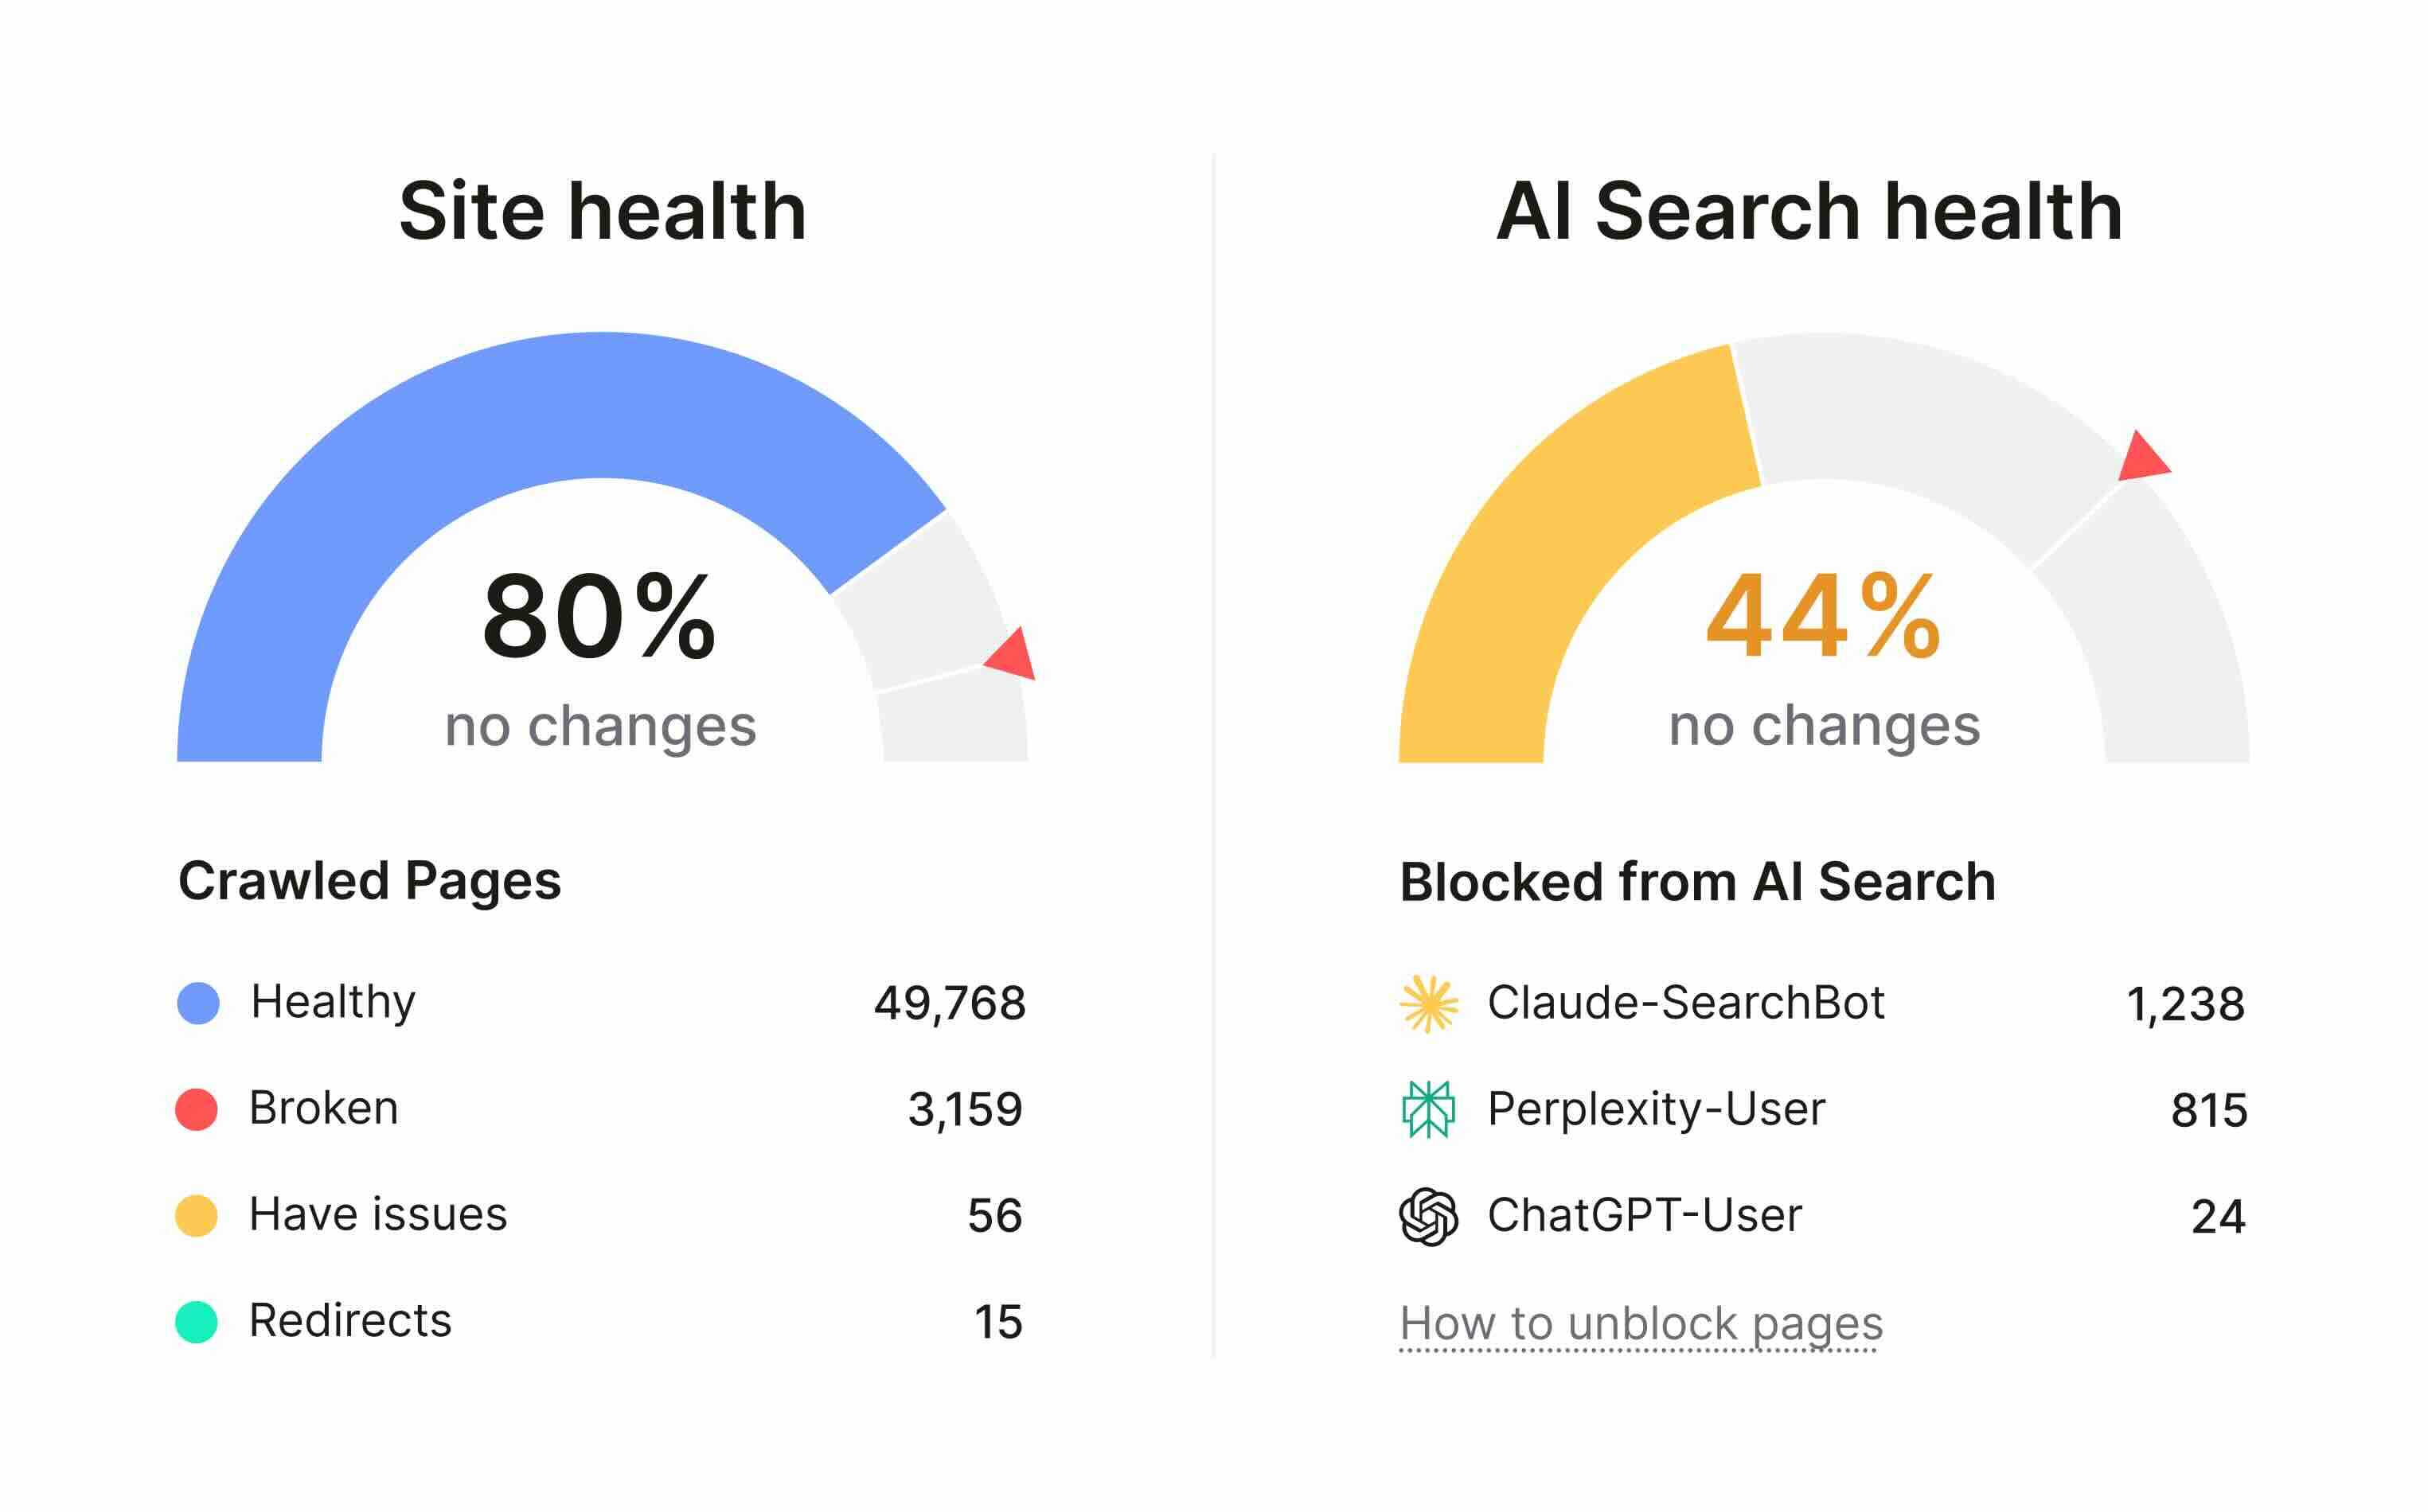Click the red marker on Site health gauge

(x=1013, y=657)
